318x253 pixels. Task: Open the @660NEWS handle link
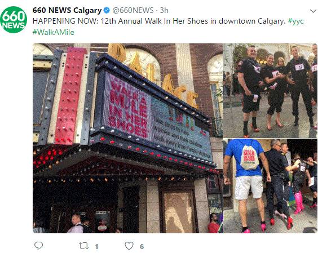pos(133,10)
